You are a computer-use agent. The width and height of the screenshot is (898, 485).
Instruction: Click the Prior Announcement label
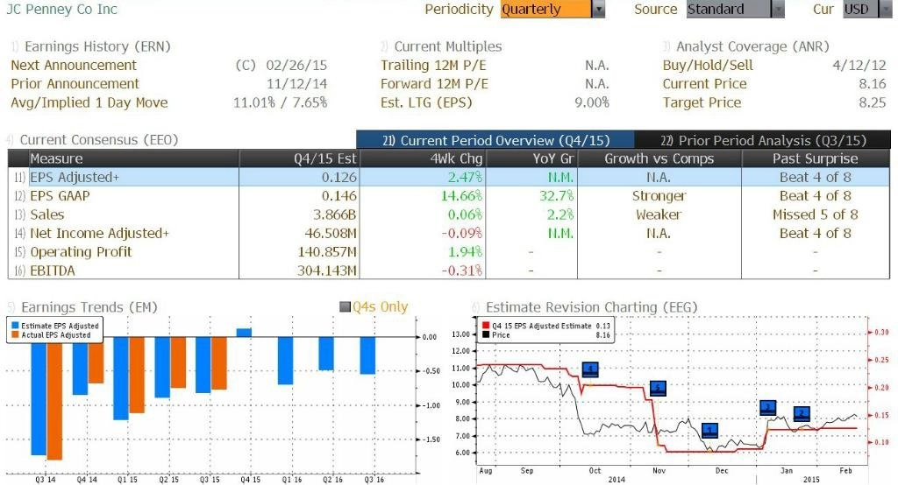pos(75,83)
